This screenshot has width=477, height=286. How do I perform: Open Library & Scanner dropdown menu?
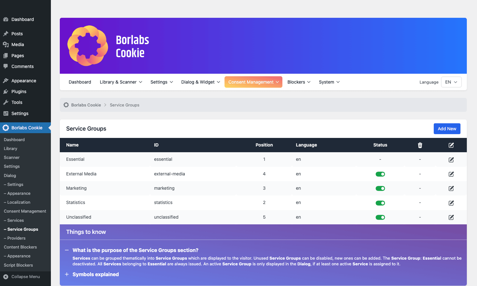[x=121, y=82]
